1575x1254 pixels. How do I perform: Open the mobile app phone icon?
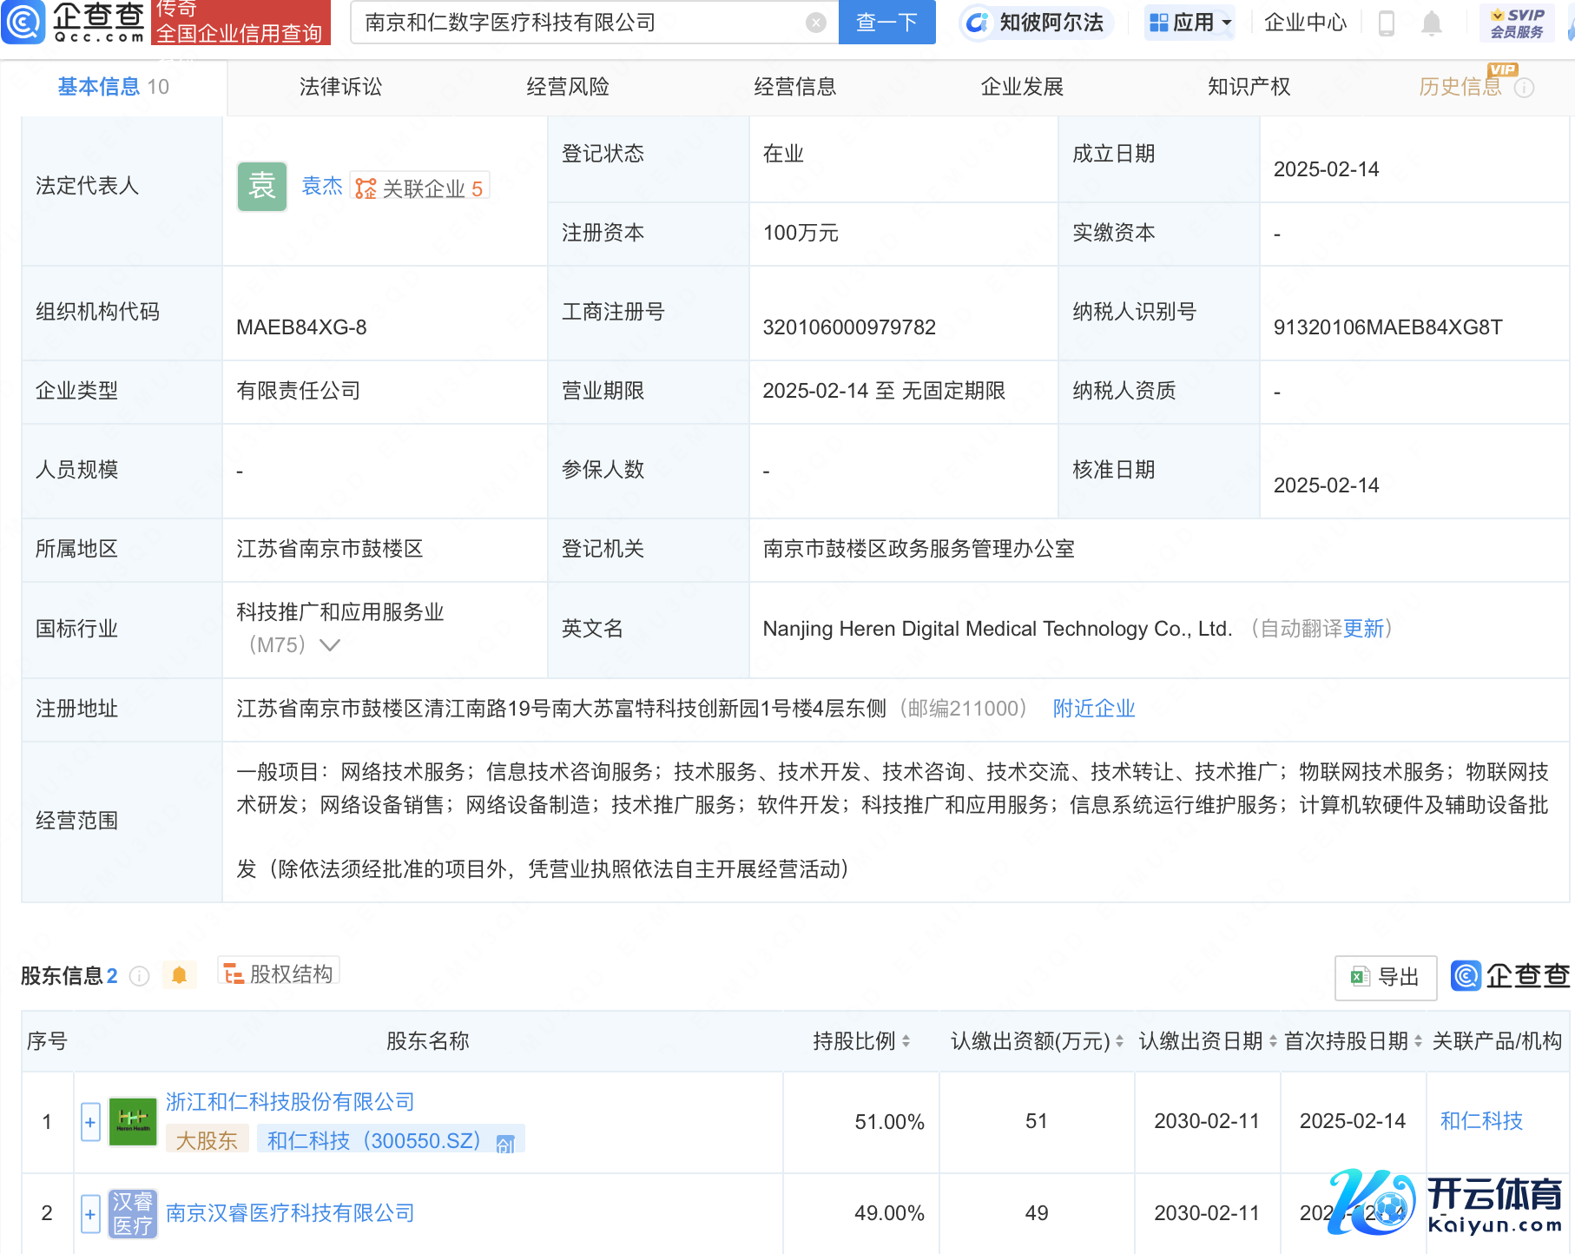tap(1387, 23)
